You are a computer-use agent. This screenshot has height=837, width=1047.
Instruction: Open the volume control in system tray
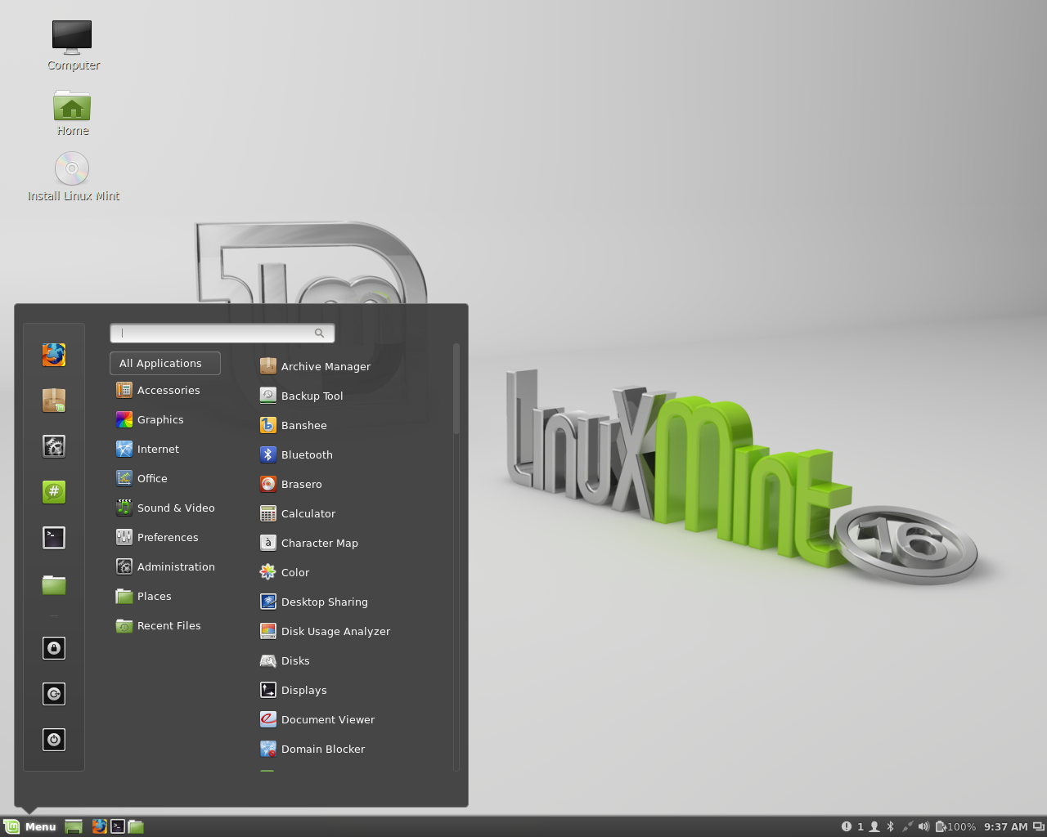click(x=923, y=826)
